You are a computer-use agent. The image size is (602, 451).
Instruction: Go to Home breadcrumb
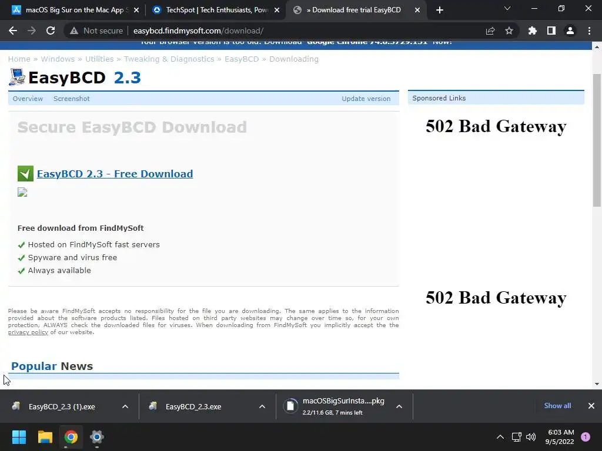19,59
